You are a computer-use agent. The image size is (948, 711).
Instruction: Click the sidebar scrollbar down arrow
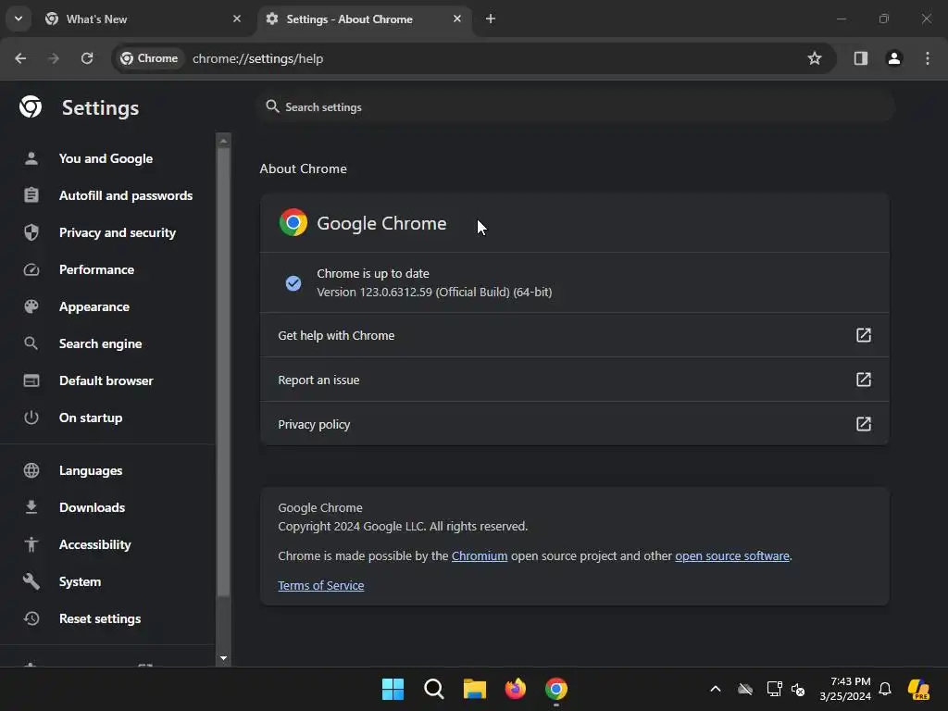(224, 658)
